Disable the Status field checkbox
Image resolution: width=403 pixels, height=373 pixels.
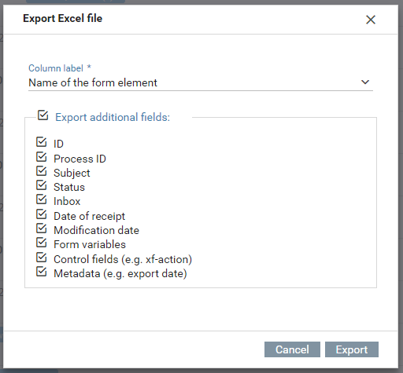(42, 185)
